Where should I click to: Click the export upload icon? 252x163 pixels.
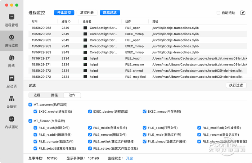coord(243,13)
